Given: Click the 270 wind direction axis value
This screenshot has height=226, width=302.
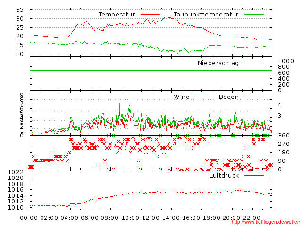Looking at the screenshot, I should [284, 144].
